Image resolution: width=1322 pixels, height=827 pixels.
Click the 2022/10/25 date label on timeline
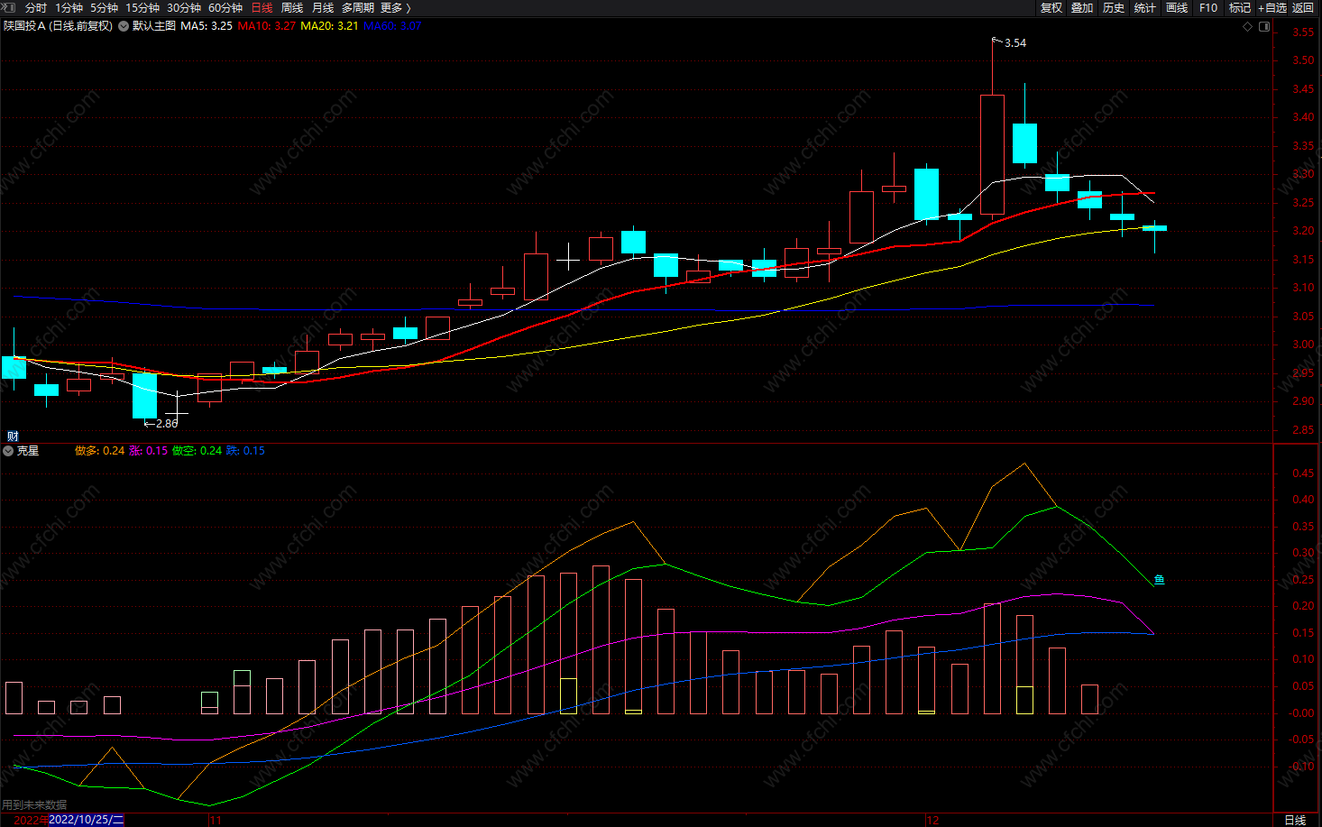[87, 820]
